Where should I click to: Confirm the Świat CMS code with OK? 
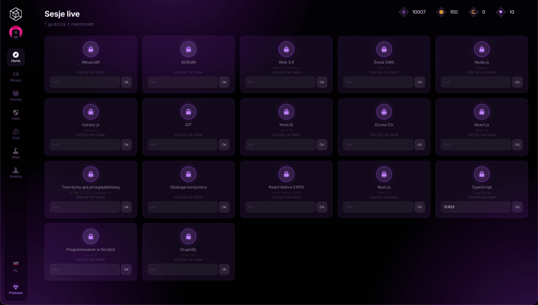tap(420, 82)
